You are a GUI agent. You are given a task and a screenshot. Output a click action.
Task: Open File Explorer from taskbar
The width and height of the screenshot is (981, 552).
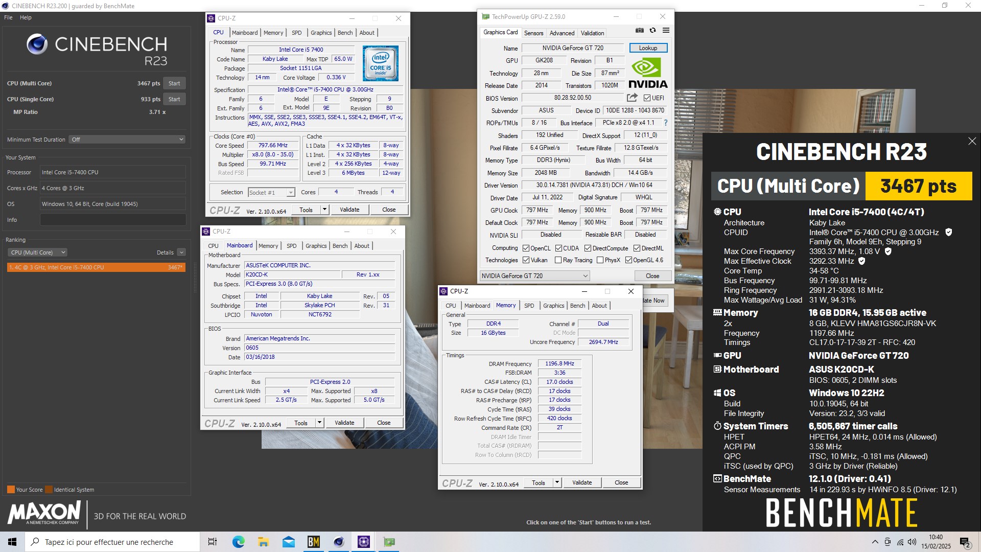click(x=263, y=542)
